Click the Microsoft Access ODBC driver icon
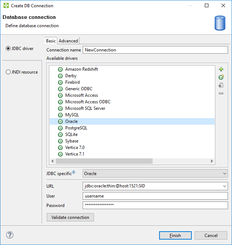The height and width of the screenshot is (245, 232). point(60,102)
